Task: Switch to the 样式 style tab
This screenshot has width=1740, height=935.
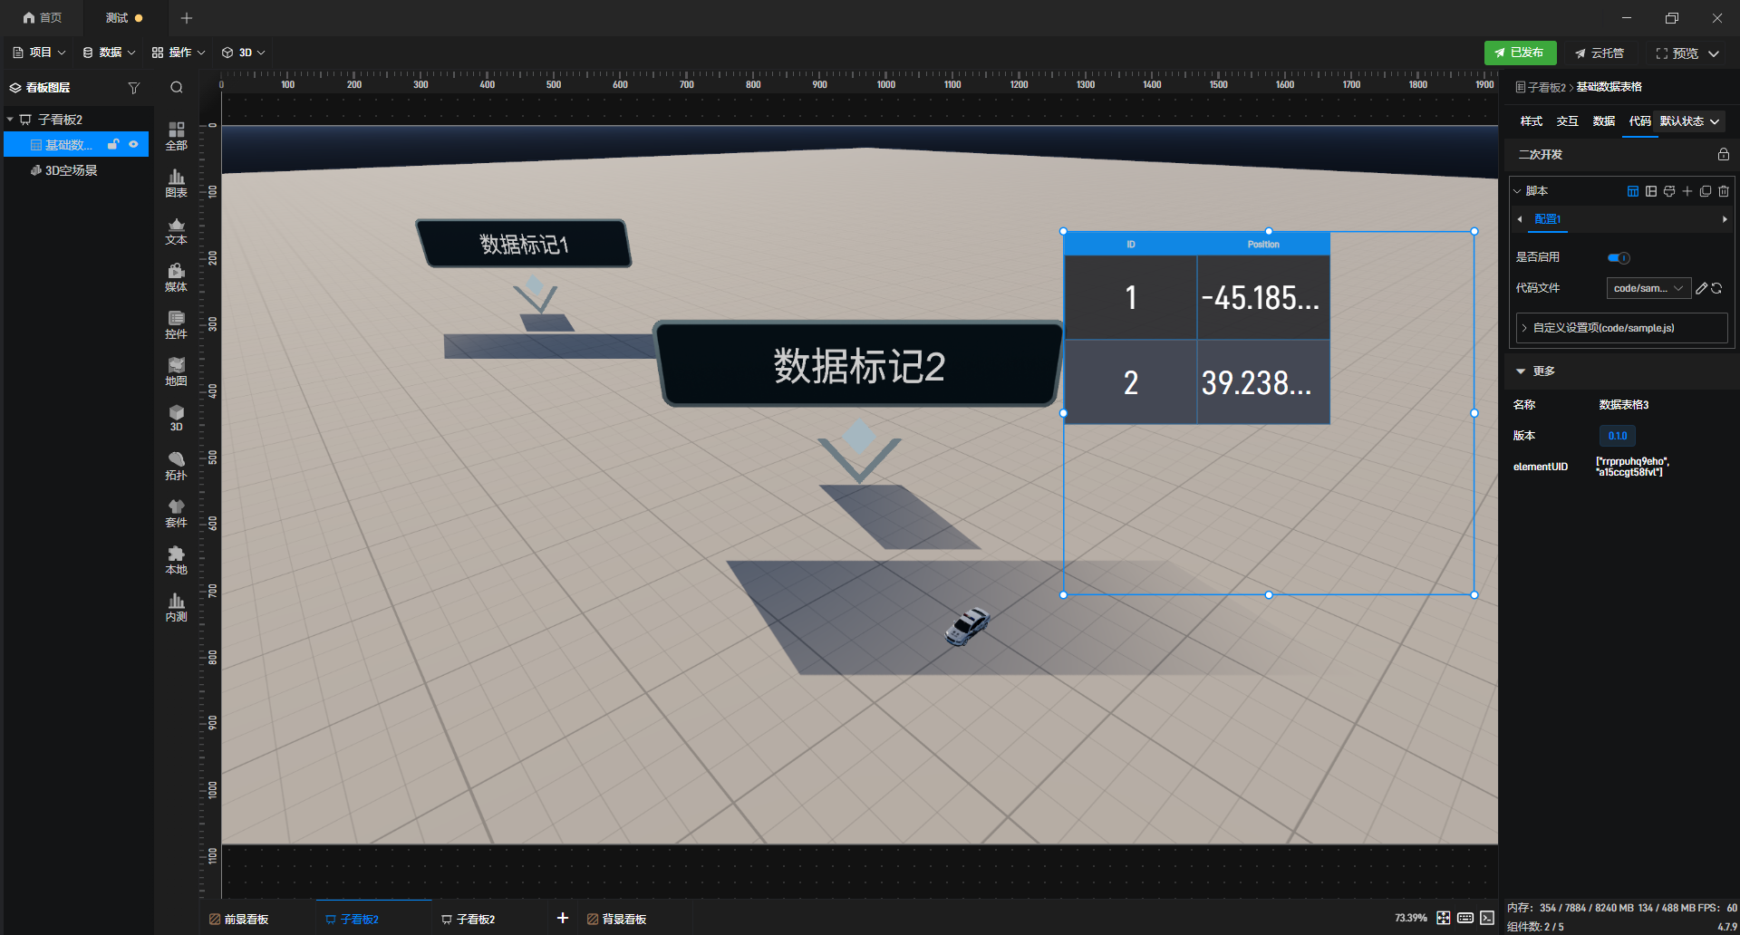Action: [x=1532, y=121]
